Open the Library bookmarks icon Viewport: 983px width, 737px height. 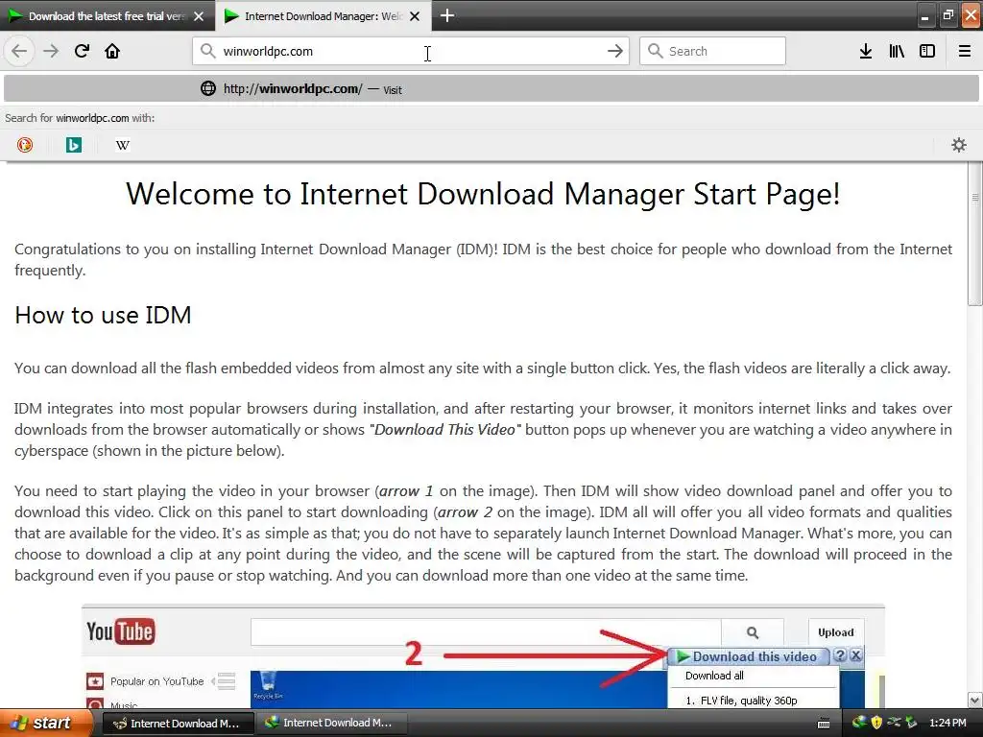897,51
